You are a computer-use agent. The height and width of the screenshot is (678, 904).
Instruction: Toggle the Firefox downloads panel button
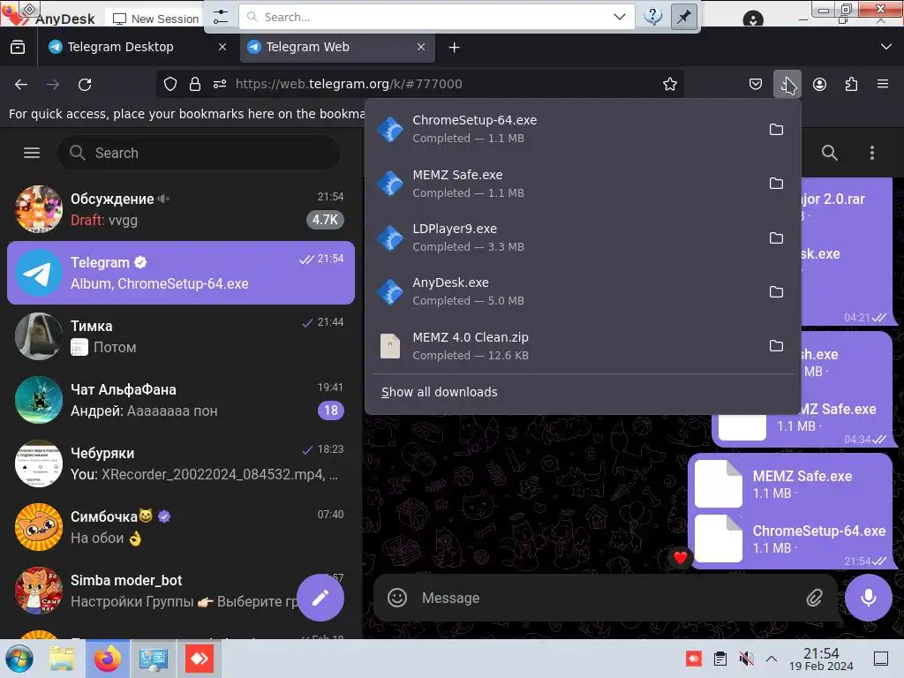click(787, 84)
